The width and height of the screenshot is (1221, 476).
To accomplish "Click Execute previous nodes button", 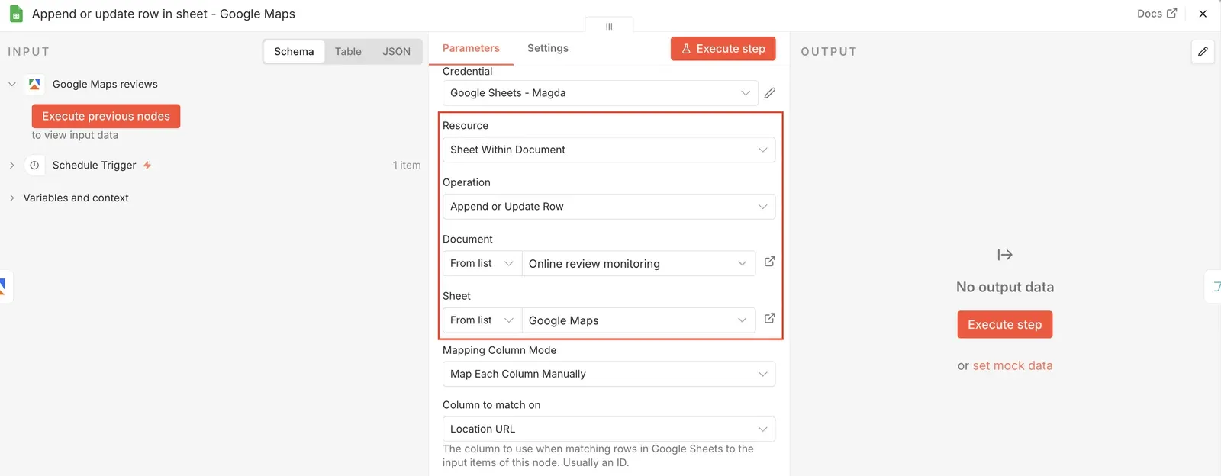I will point(106,116).
